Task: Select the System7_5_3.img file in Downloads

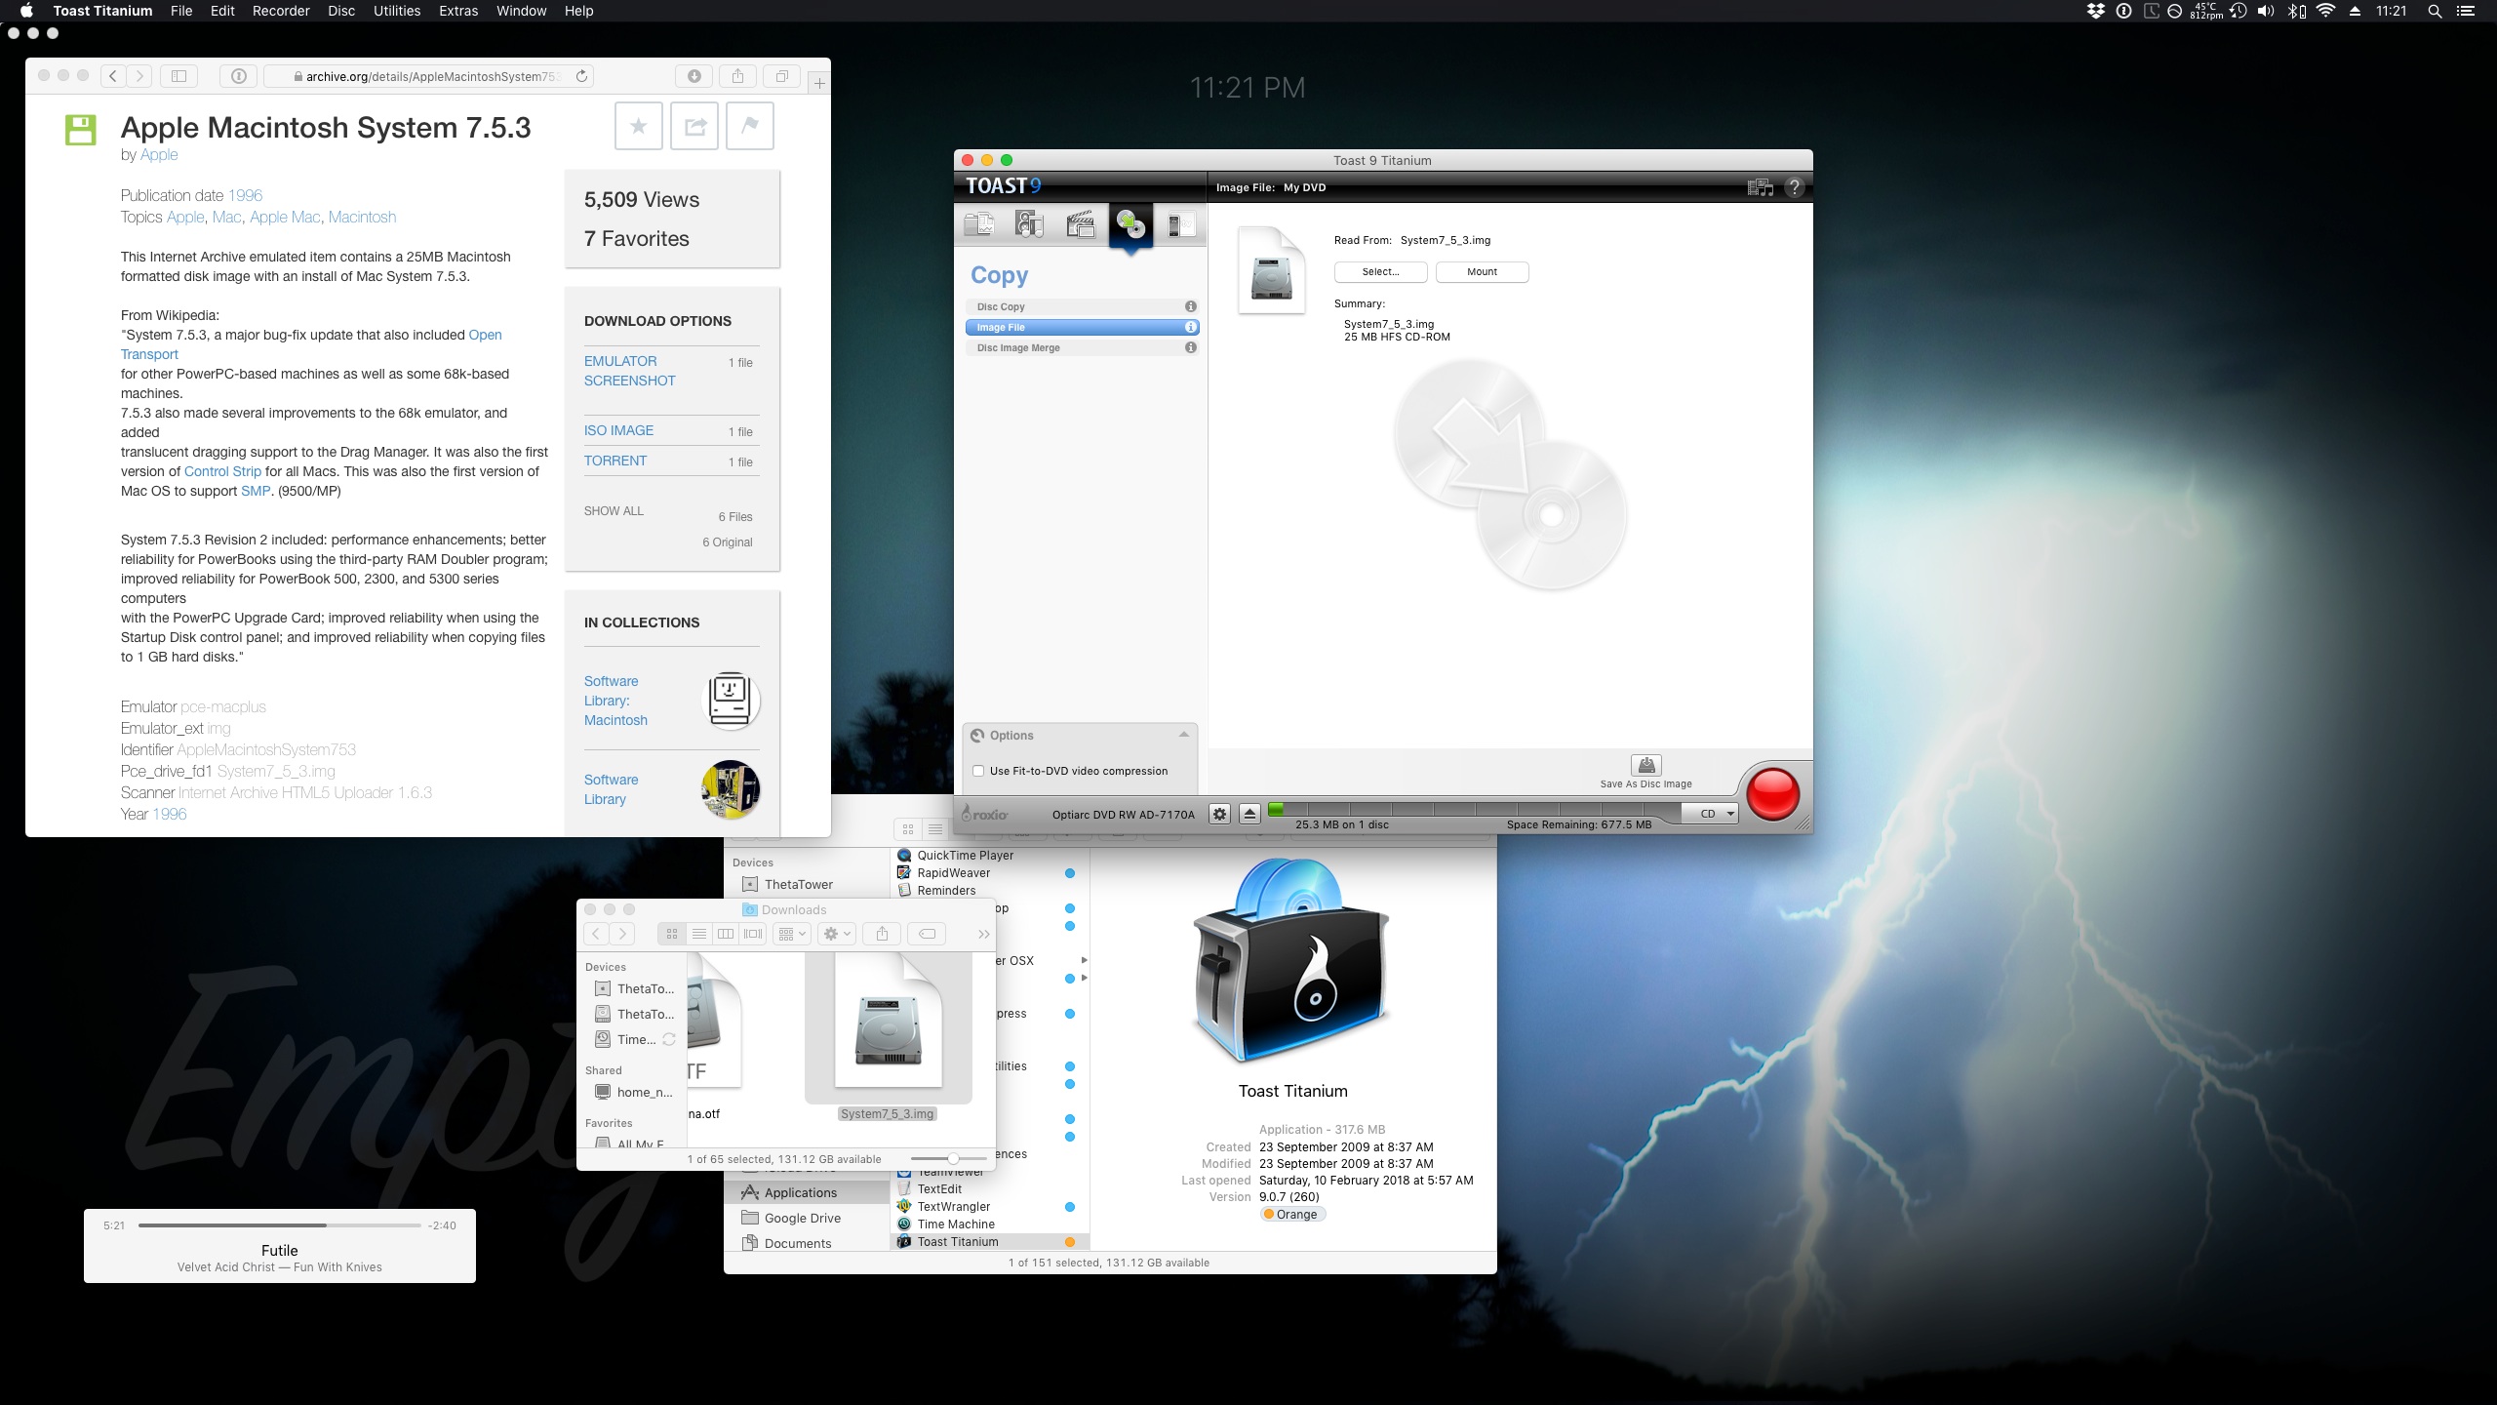Action: (x=888, y=1035)
